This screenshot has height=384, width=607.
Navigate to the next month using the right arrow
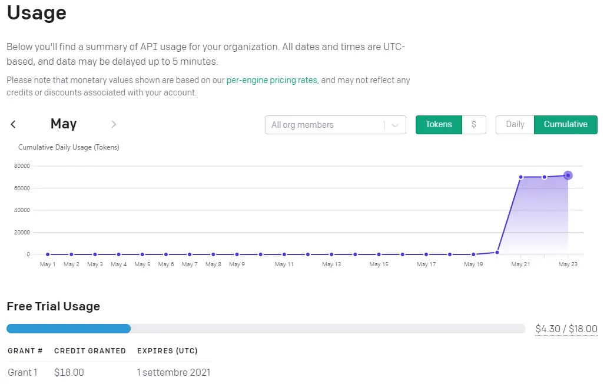coord(114,124)
